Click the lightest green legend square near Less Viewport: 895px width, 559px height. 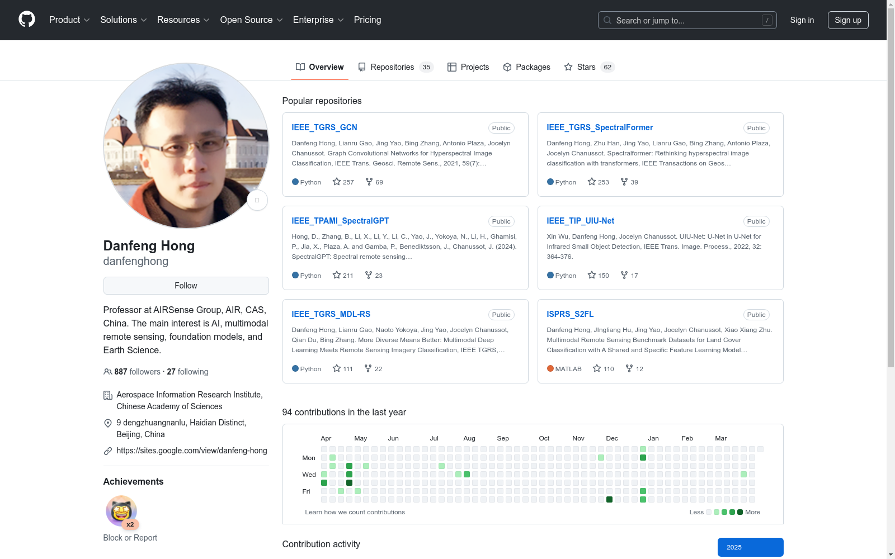[x=717, y=512]
